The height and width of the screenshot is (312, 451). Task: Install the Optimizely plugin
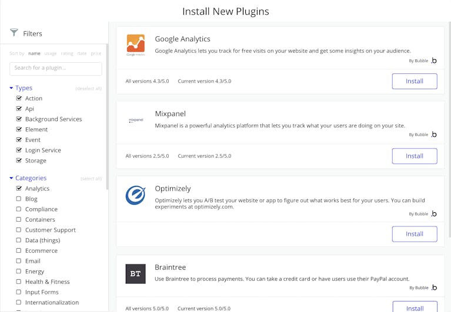coord(415,234)
